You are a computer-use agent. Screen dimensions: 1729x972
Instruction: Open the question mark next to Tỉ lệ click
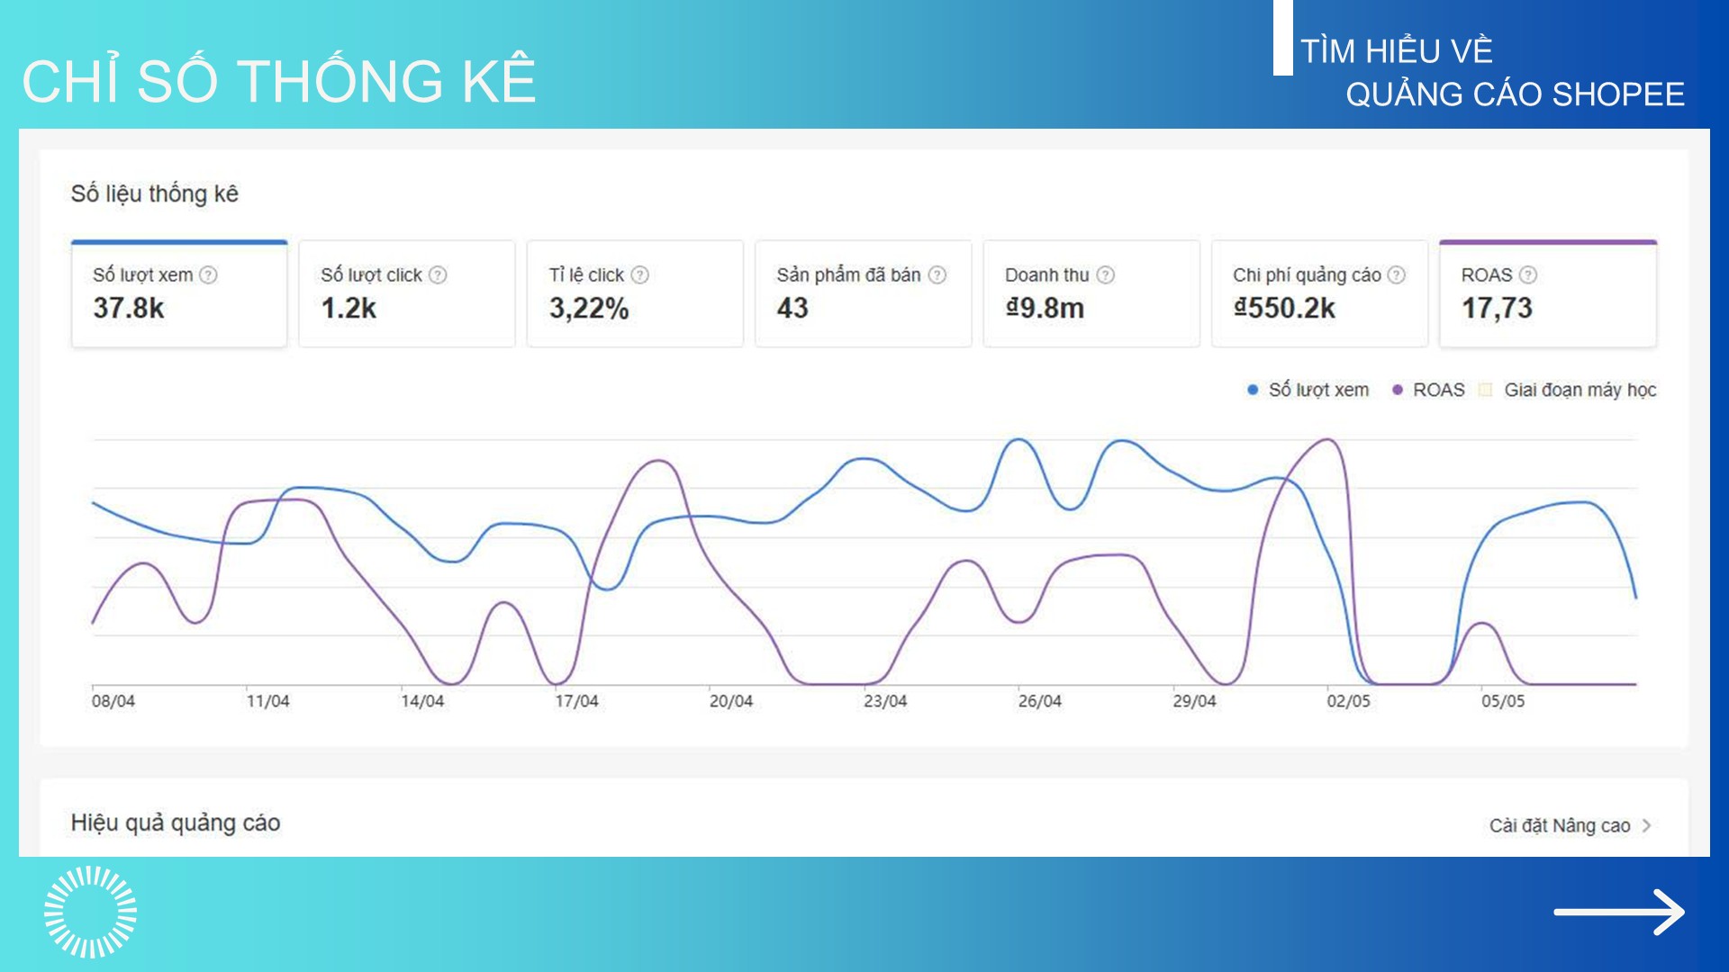(x=640, y=274)
